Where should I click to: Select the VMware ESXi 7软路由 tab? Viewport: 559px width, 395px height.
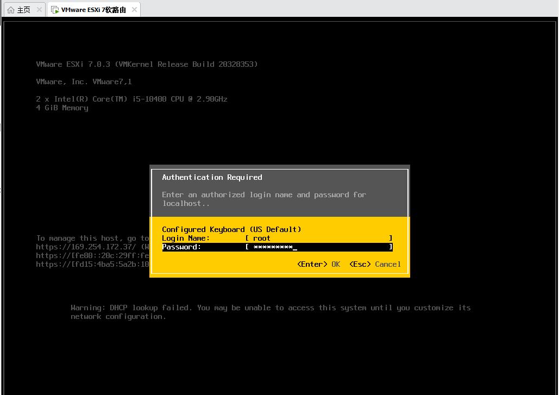coord(93,10)
